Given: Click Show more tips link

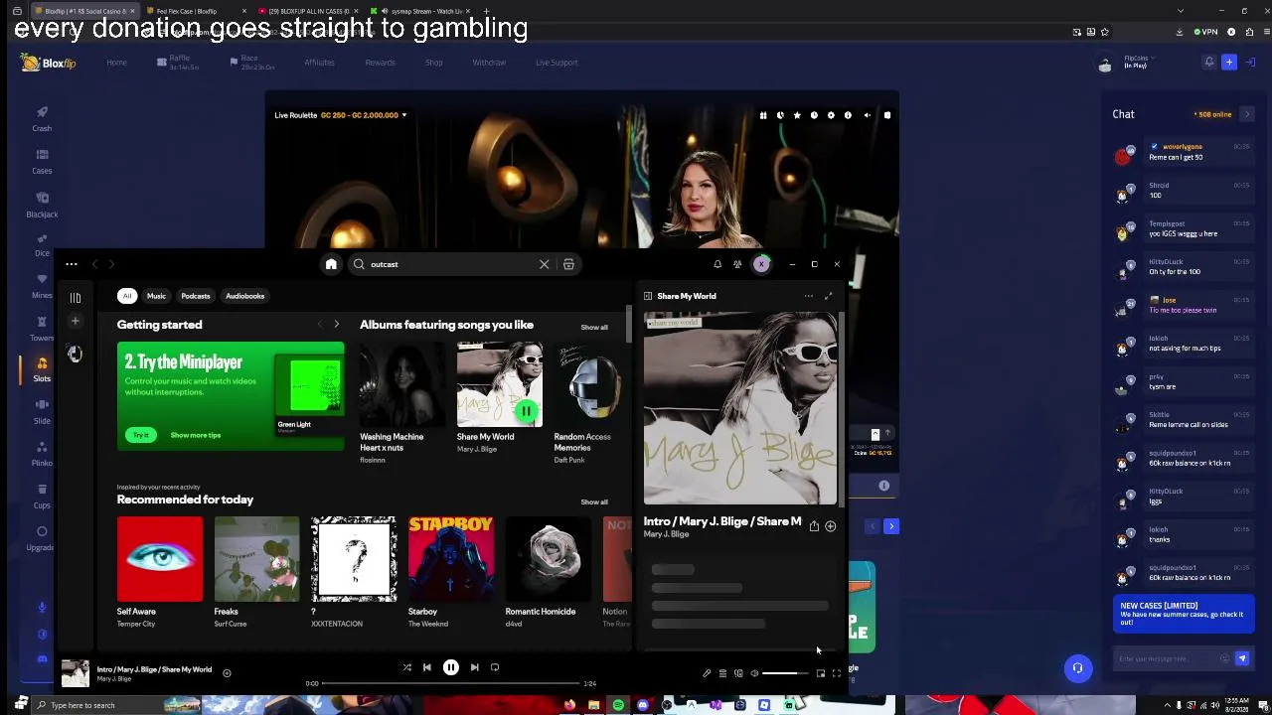Looking at the screenshot, I should (x=196, y=435).
